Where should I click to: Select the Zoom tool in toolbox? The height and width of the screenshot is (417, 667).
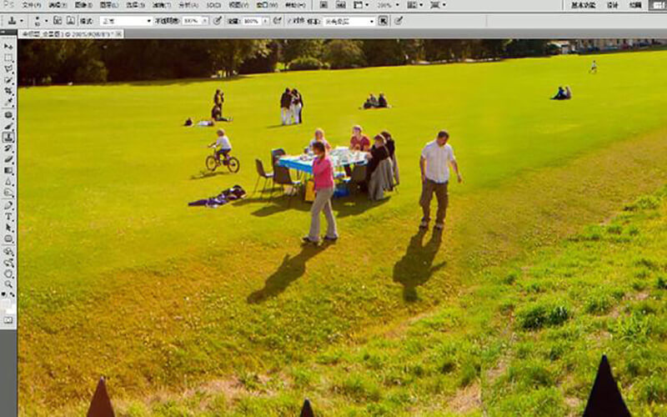[x=8, y=284]
